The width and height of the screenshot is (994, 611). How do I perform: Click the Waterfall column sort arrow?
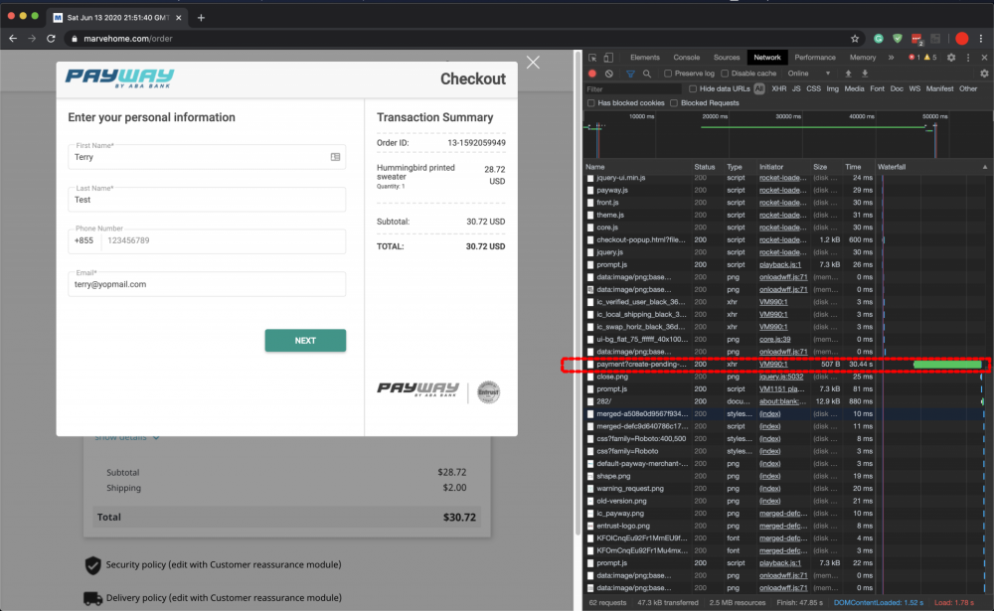coord(984,167)
